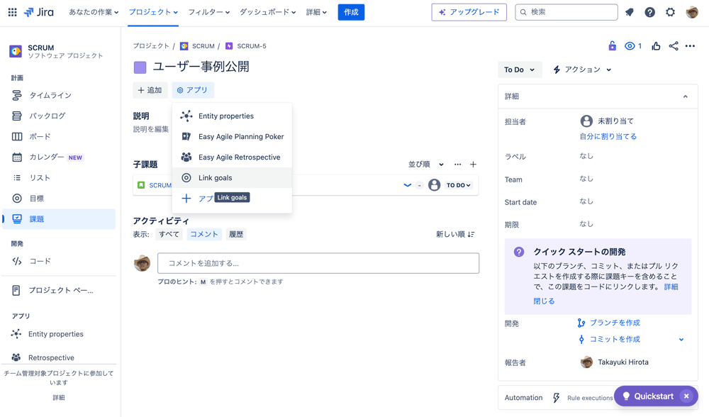
Task: Select the History (履歴) activity tab
Action: pos(236,234)
